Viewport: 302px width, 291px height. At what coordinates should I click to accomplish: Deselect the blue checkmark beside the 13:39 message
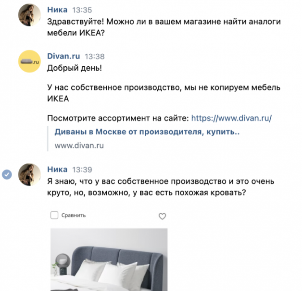pos(7,175)
